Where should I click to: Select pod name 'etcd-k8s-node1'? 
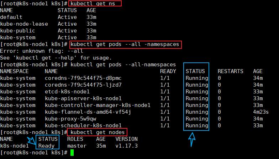(x=67, y=92)
